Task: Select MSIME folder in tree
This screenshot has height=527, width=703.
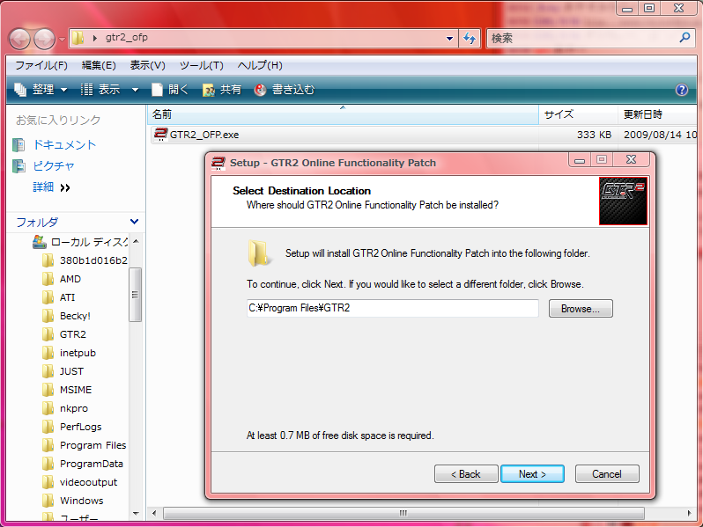Action: [76, 390]
